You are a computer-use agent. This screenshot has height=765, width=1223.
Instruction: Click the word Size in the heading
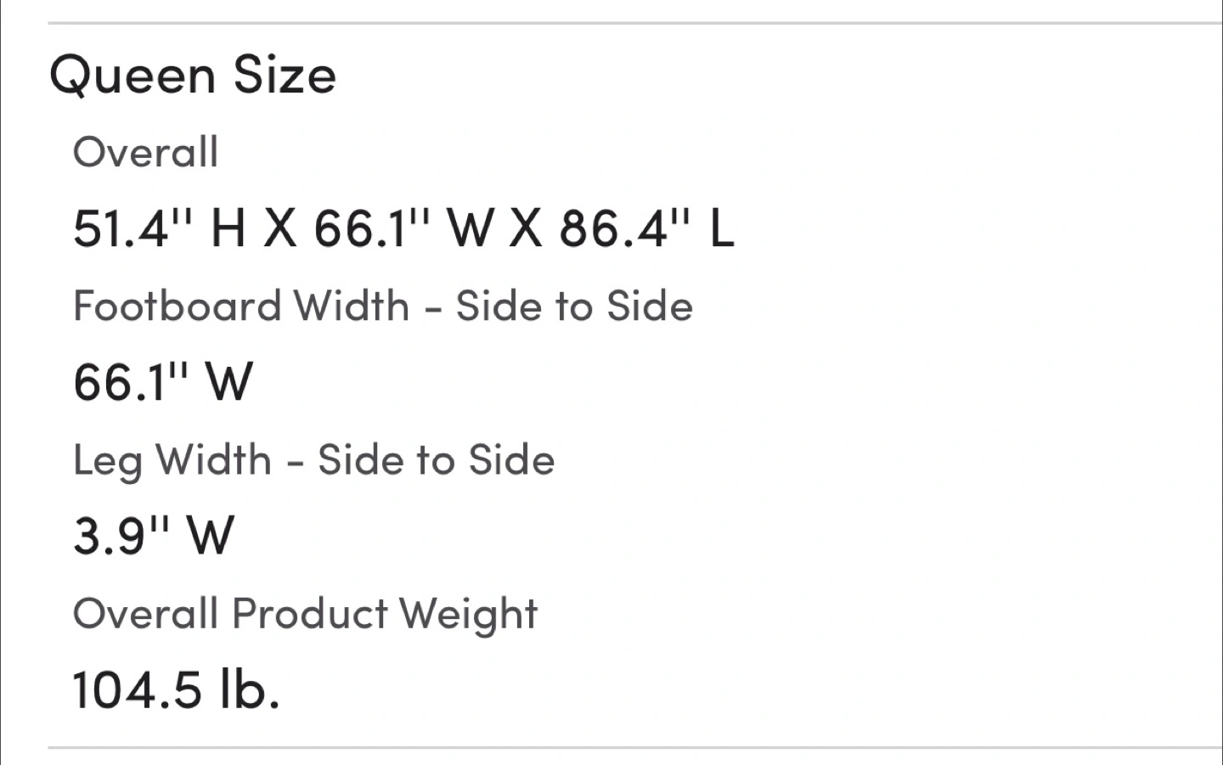coord(285,75)
